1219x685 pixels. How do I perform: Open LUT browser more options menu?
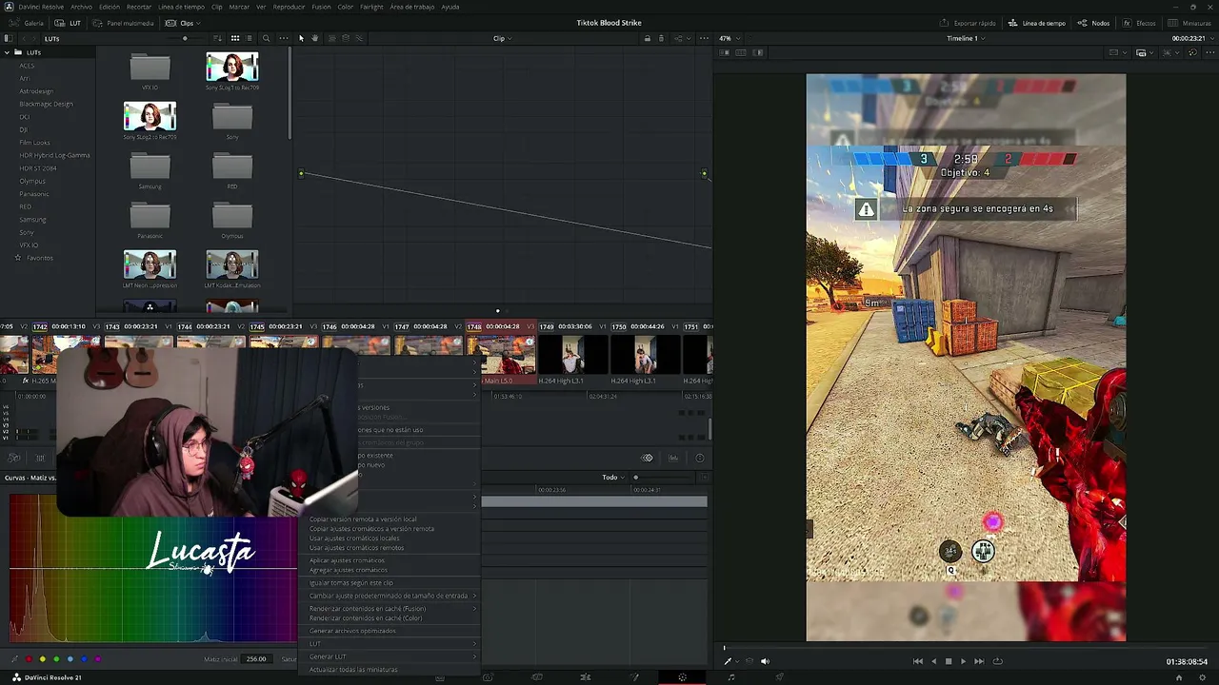point(283,38)
